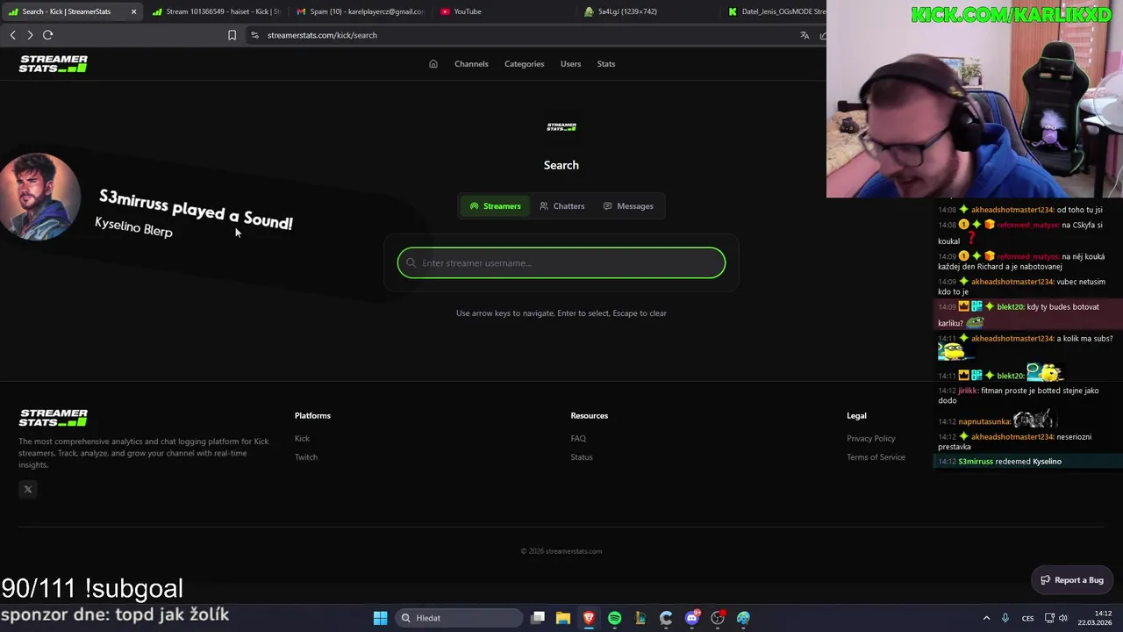Viewport: 1123px width, 632px height.
Task: Open Categories in top navigation
Action: 524,64
